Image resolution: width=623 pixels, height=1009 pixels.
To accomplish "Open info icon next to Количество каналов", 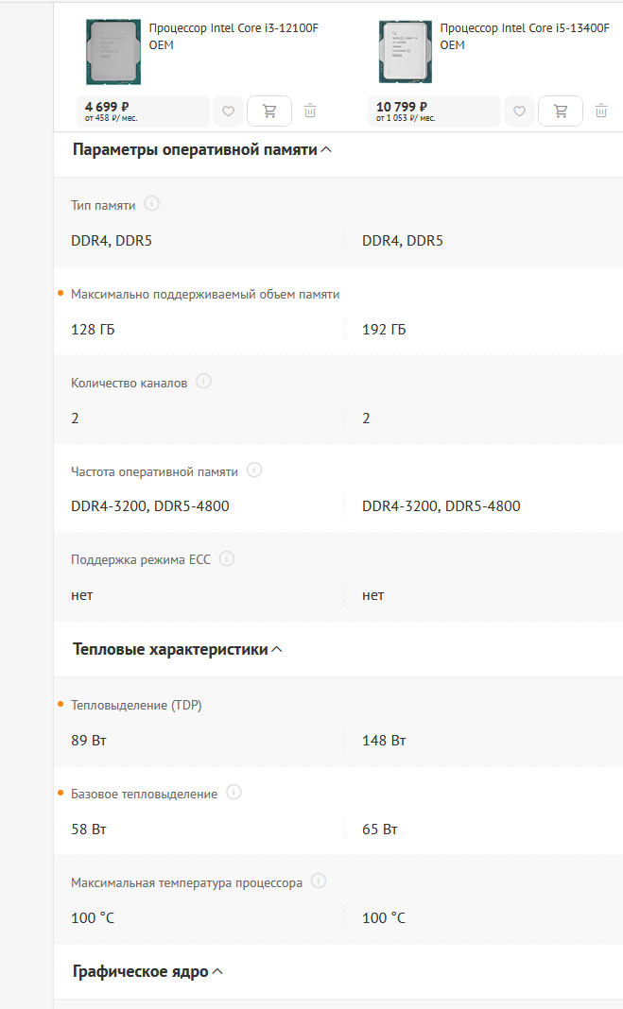I will click(x=203, y=382).
